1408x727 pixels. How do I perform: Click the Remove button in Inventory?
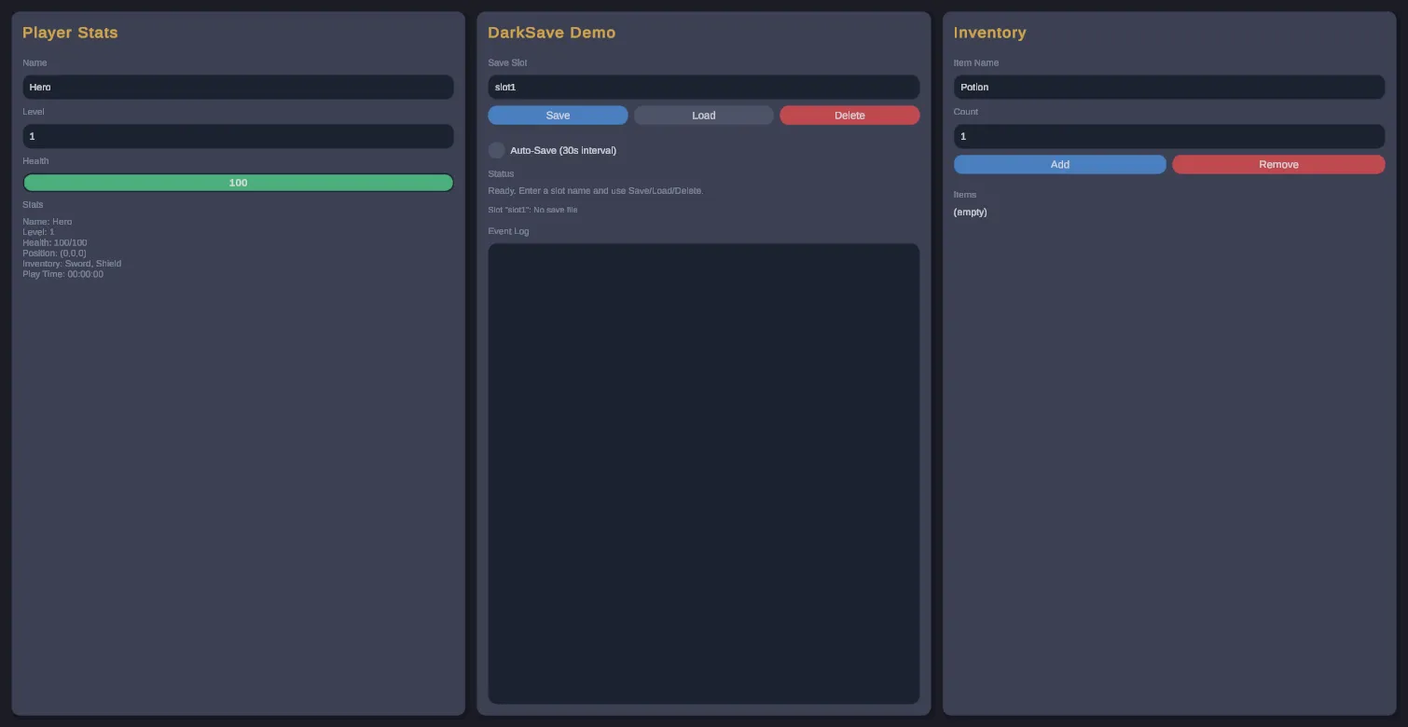[x=1278, y=164]
